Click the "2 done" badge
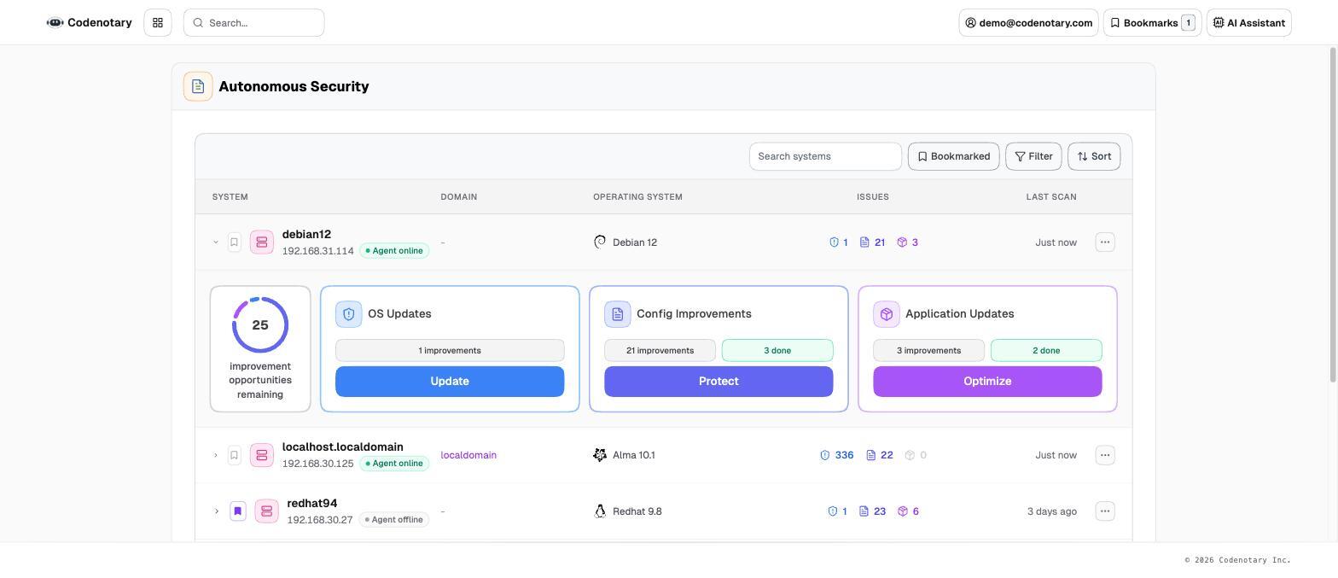The image size is (1338, 578). pos(1046,351)
